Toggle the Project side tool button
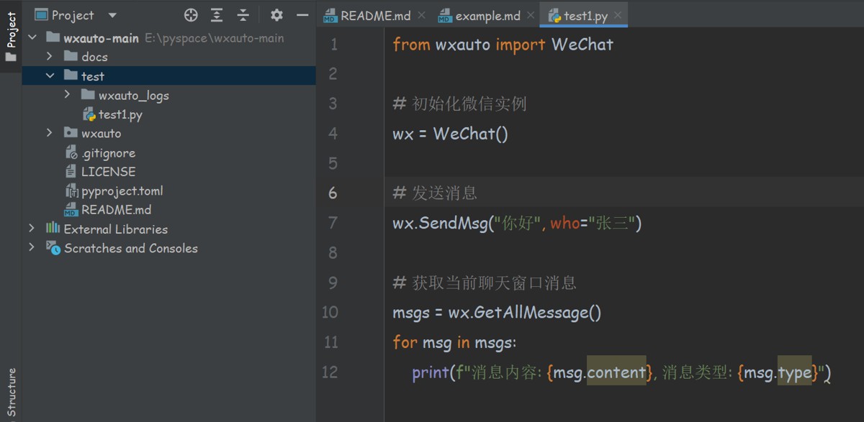This screenshot has width=864, height=422. (x=11, y=36)
